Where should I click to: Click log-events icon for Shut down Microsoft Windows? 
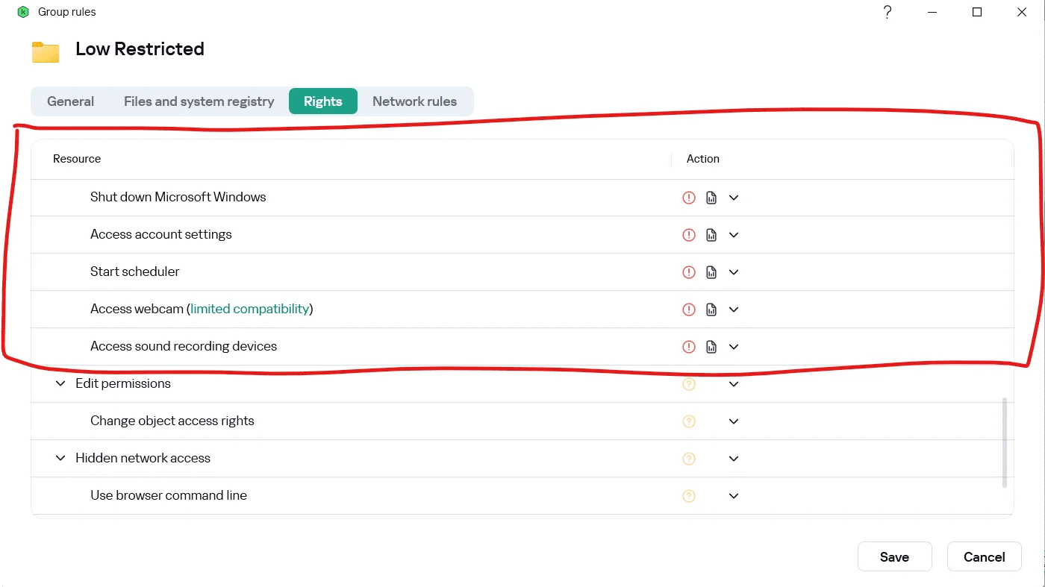[x=711, y=198]
